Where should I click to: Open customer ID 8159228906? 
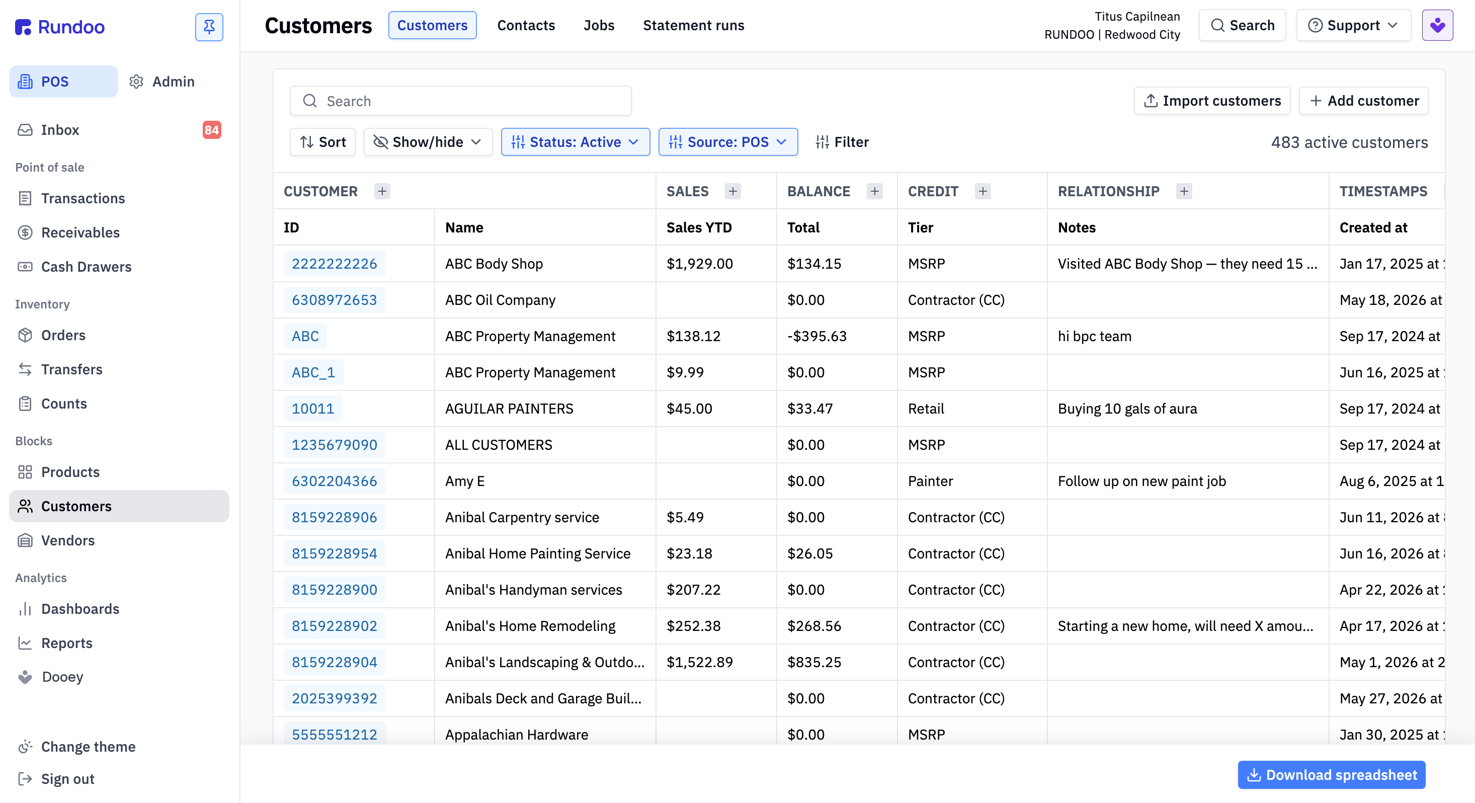tap(335, 517)
